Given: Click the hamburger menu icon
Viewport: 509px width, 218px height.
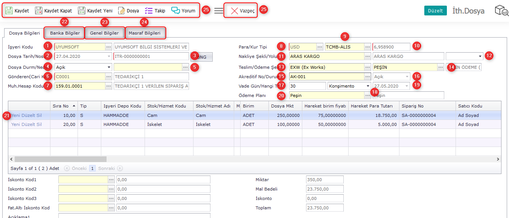Looking at the screenshot, I should click(219, 11).
